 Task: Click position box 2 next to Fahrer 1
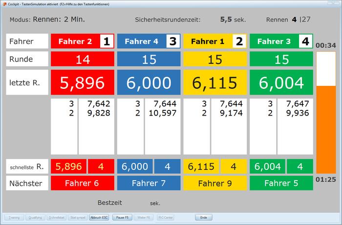239,41
